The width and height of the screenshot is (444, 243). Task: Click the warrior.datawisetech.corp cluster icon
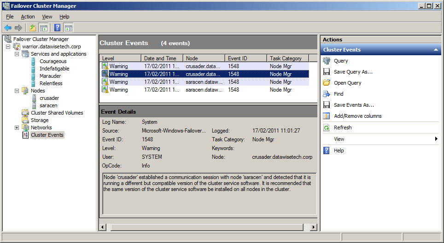tap(17, 46)
